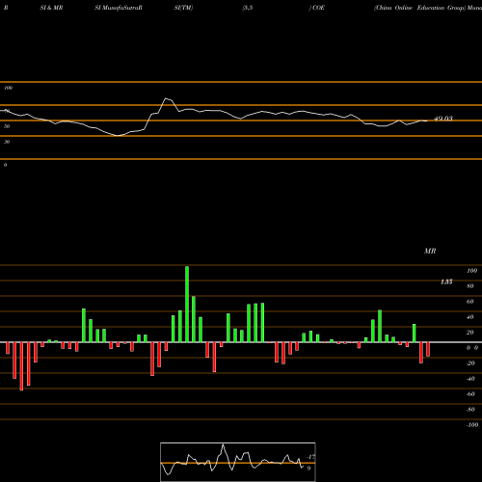Select the SI(TM) header label
The height and width of the screenshot is (482, 482).
pyautogui.click(x=183, y=8)
